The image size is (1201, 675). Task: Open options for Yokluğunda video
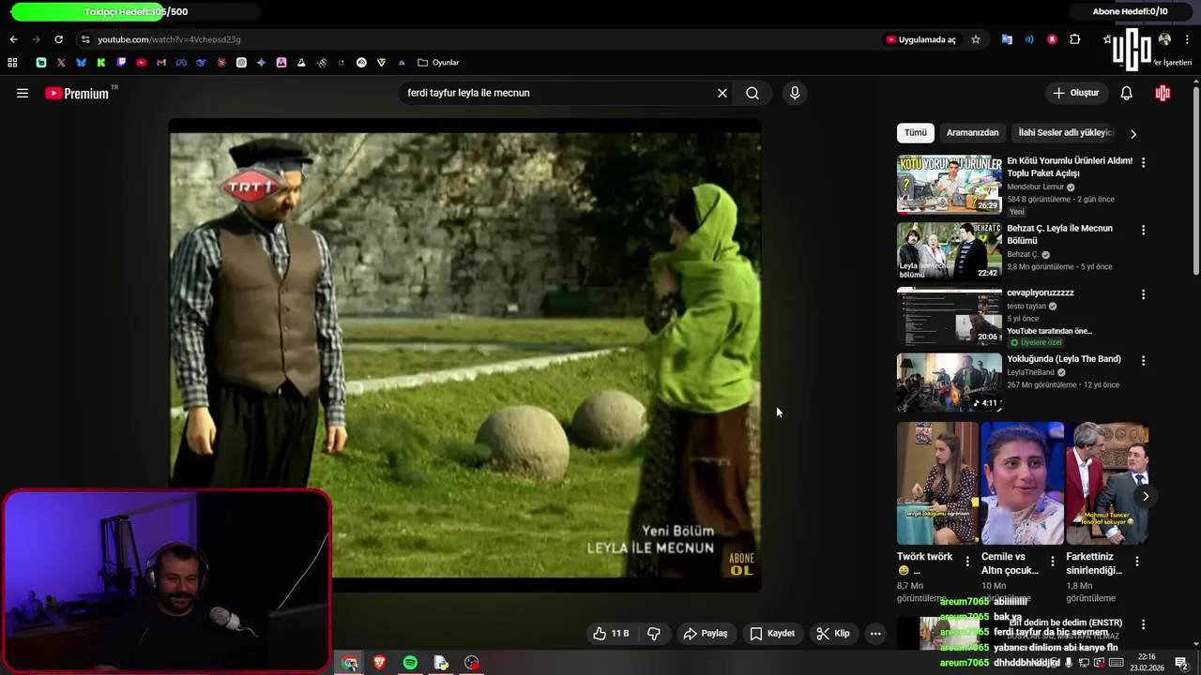(1143, 360)
